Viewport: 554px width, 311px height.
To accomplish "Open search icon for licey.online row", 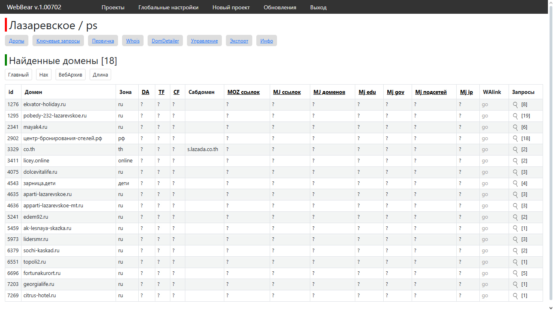I will (x=515, y=161).
